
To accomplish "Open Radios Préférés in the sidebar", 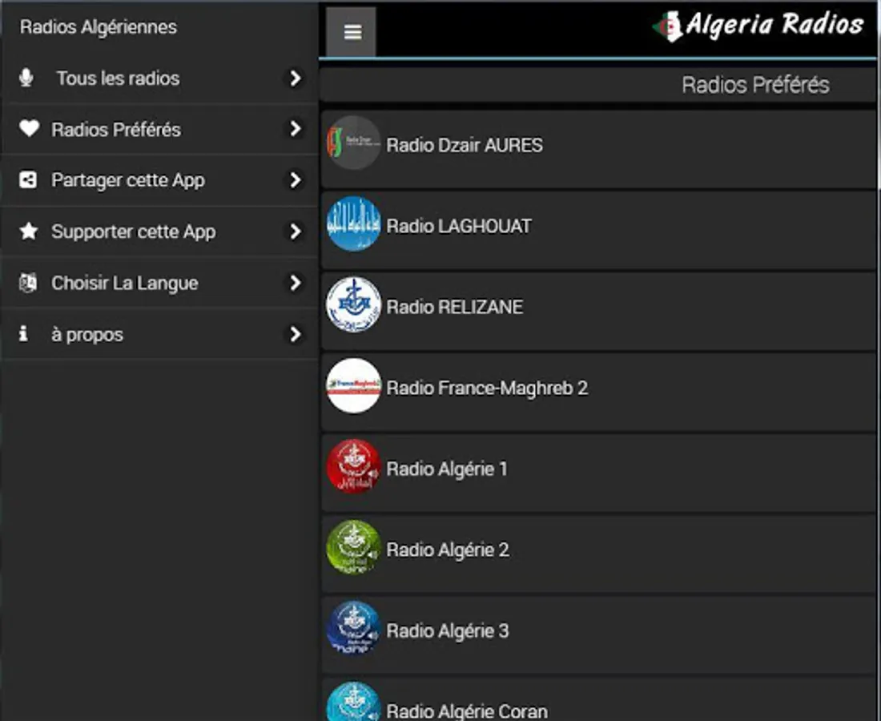I will tap(159, 129).
